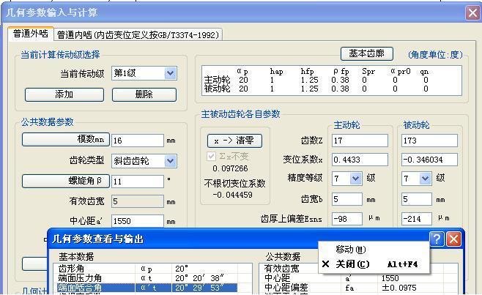The width and height of the screenshot is (482, 295).
Task: Edit 被动轮 齿数Z field 173
Action: coord(429,141)
